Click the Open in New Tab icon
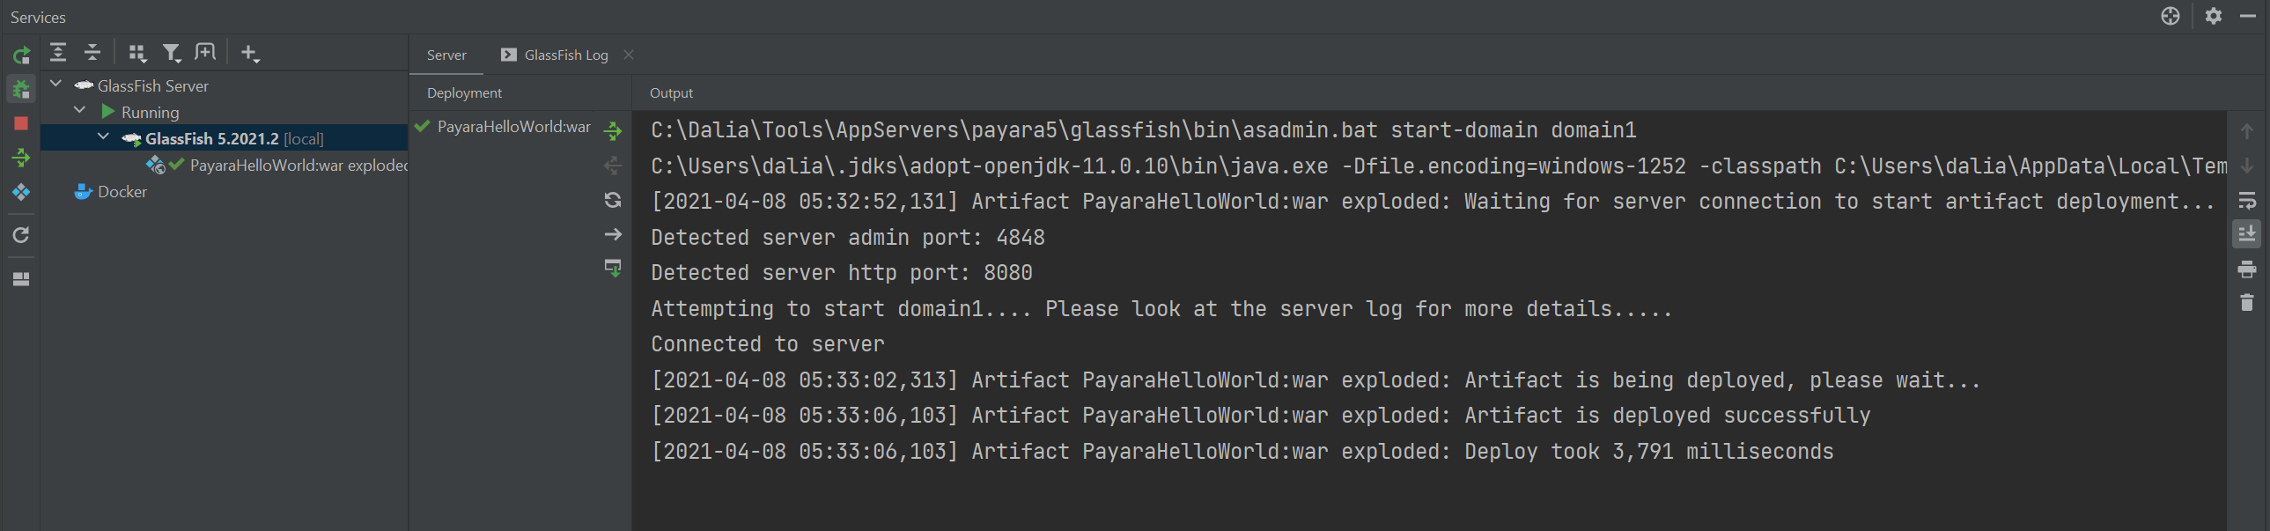Image resolution: width=2270 pixels, height=531 pixels. 205,53
